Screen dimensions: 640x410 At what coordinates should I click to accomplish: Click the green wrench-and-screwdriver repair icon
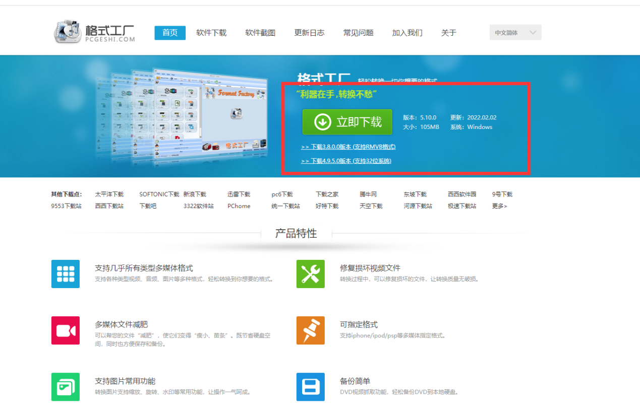(x=311, y=274)
